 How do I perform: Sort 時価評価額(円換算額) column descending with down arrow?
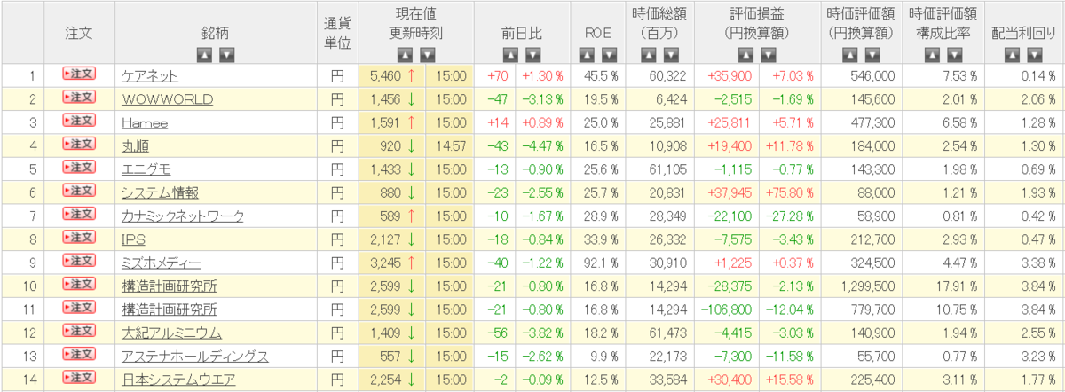click(872, 55)
